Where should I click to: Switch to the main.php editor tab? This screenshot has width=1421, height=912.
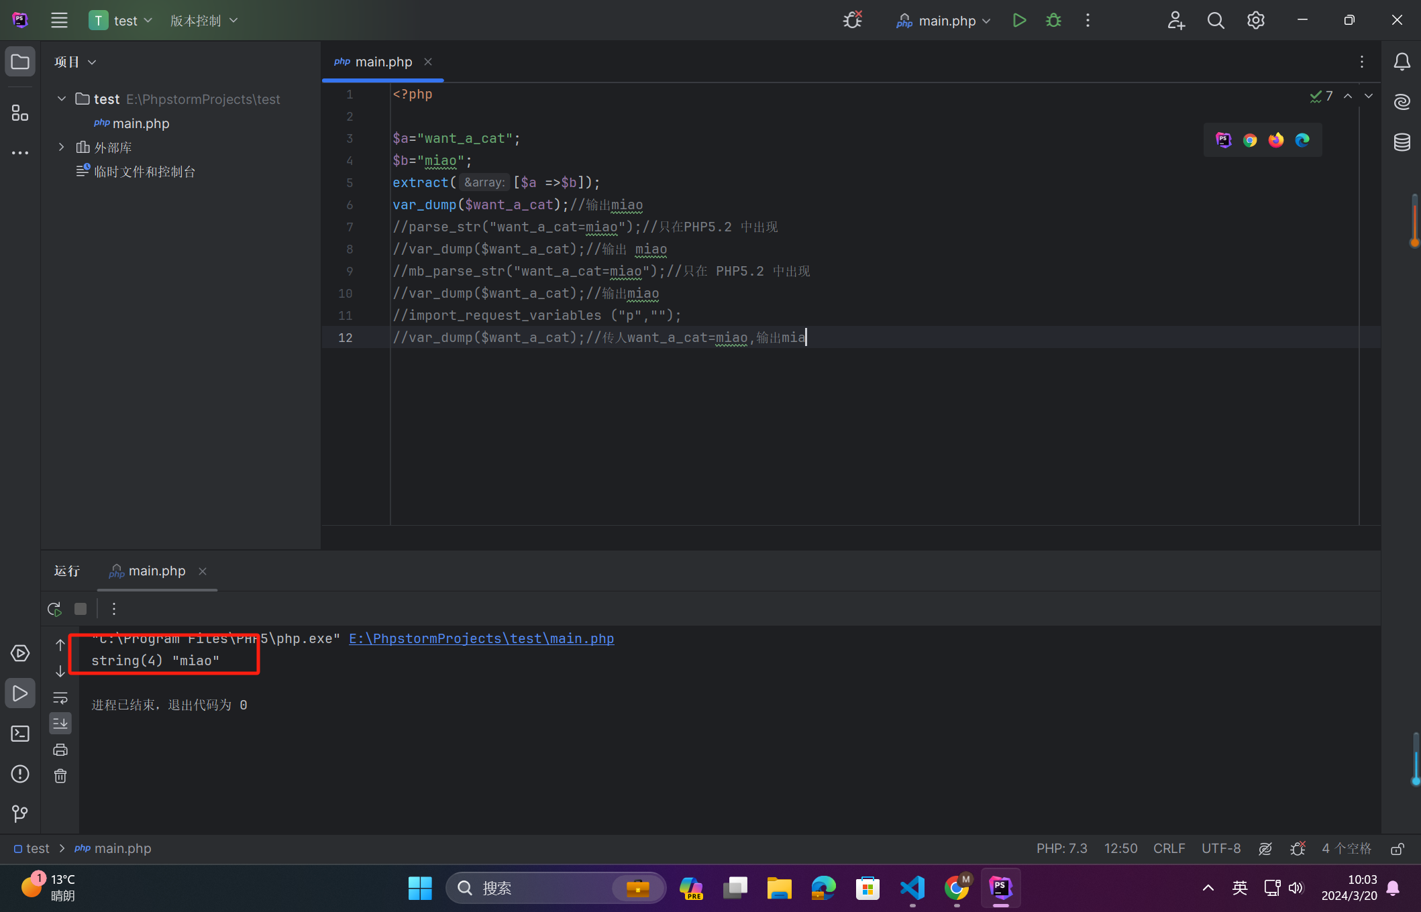(382, 62)
